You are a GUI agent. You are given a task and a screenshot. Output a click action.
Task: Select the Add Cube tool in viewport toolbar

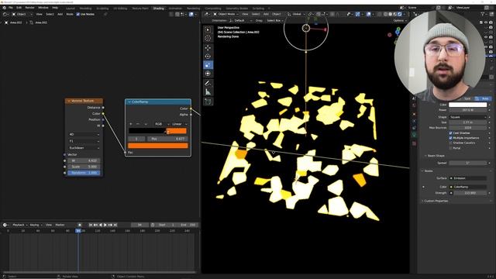click(x=208, y=102)
